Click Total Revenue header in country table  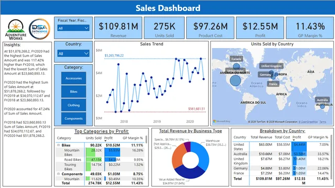[261, 137]
